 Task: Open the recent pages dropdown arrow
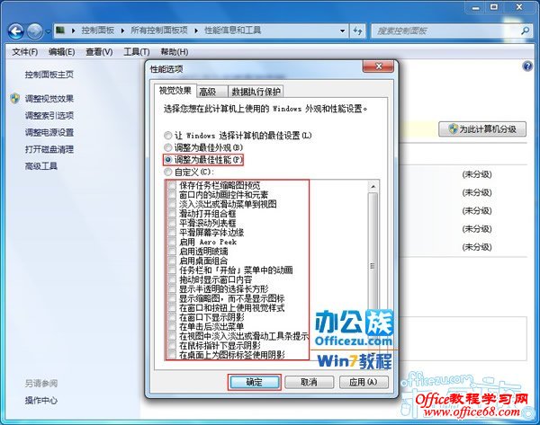pos(48,31)
